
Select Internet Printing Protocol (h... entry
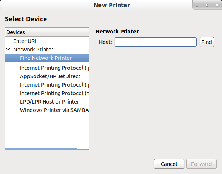54,93
